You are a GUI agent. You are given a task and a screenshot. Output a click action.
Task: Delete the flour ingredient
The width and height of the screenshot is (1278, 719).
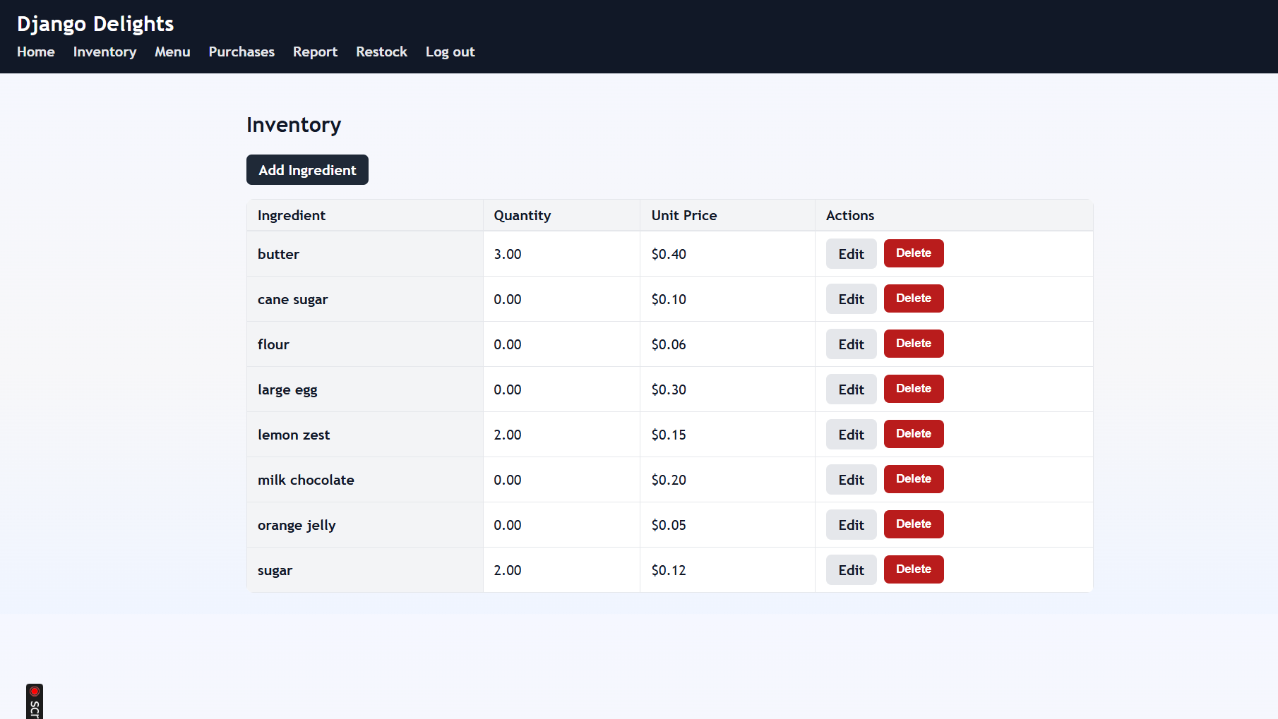click(x=914, y=344)
